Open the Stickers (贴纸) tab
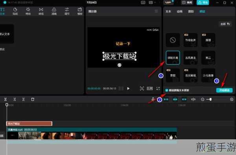 pyautogui.click(x=15, y=11)
